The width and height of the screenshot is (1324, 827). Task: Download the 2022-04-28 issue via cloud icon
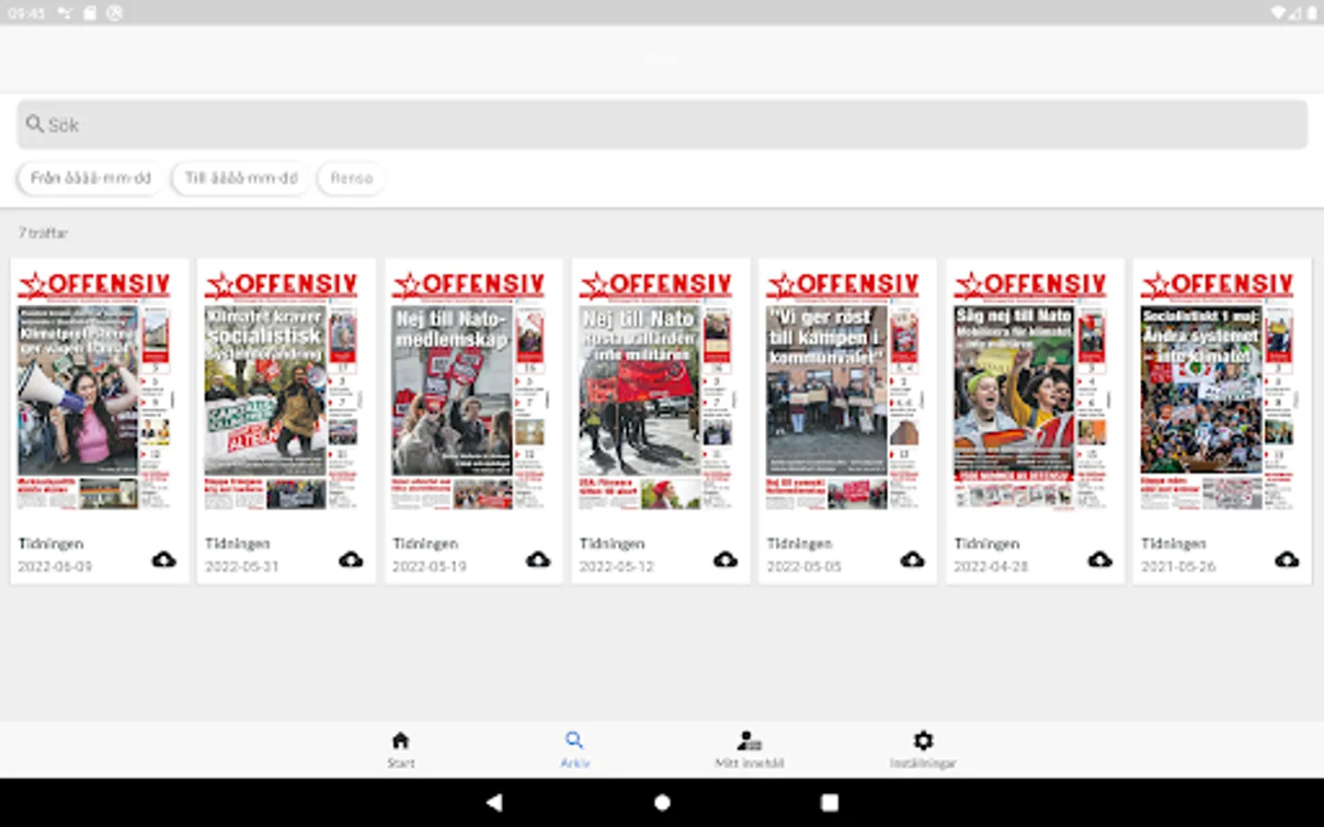click(x=1100, y=559)
